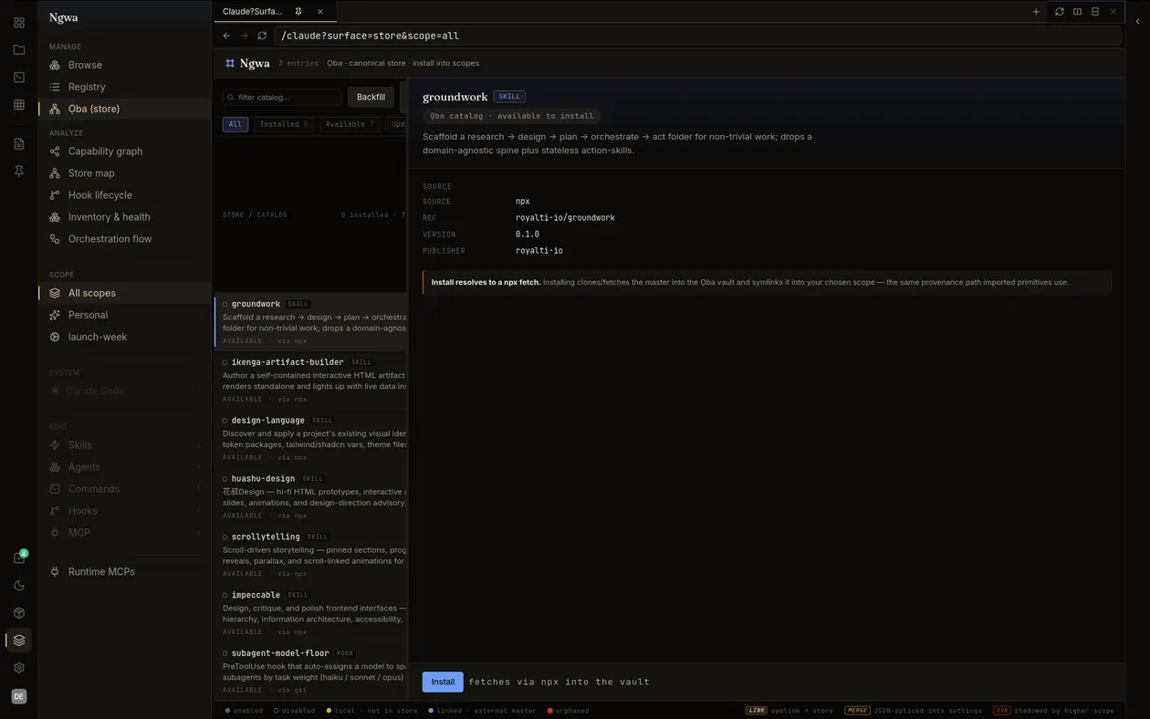1150x719 pixels.
Task: Click the royalti-io/groundwork ref value
Action: click(565, 218)
